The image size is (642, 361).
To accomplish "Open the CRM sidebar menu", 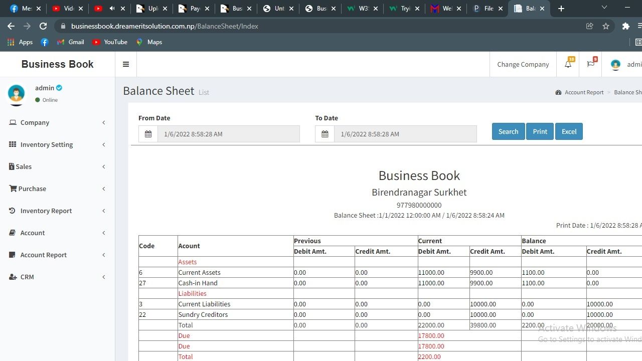I will pyautogui.click(x=27, y=277).
